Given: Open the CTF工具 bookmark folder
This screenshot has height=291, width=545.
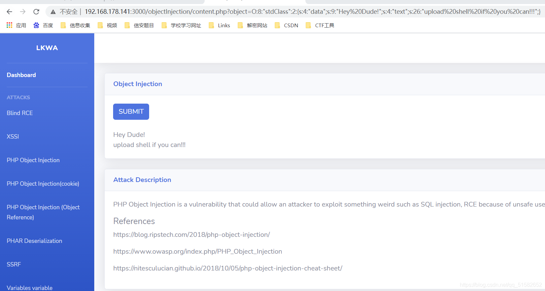Looking at the screenshot, I should [320, 25].
